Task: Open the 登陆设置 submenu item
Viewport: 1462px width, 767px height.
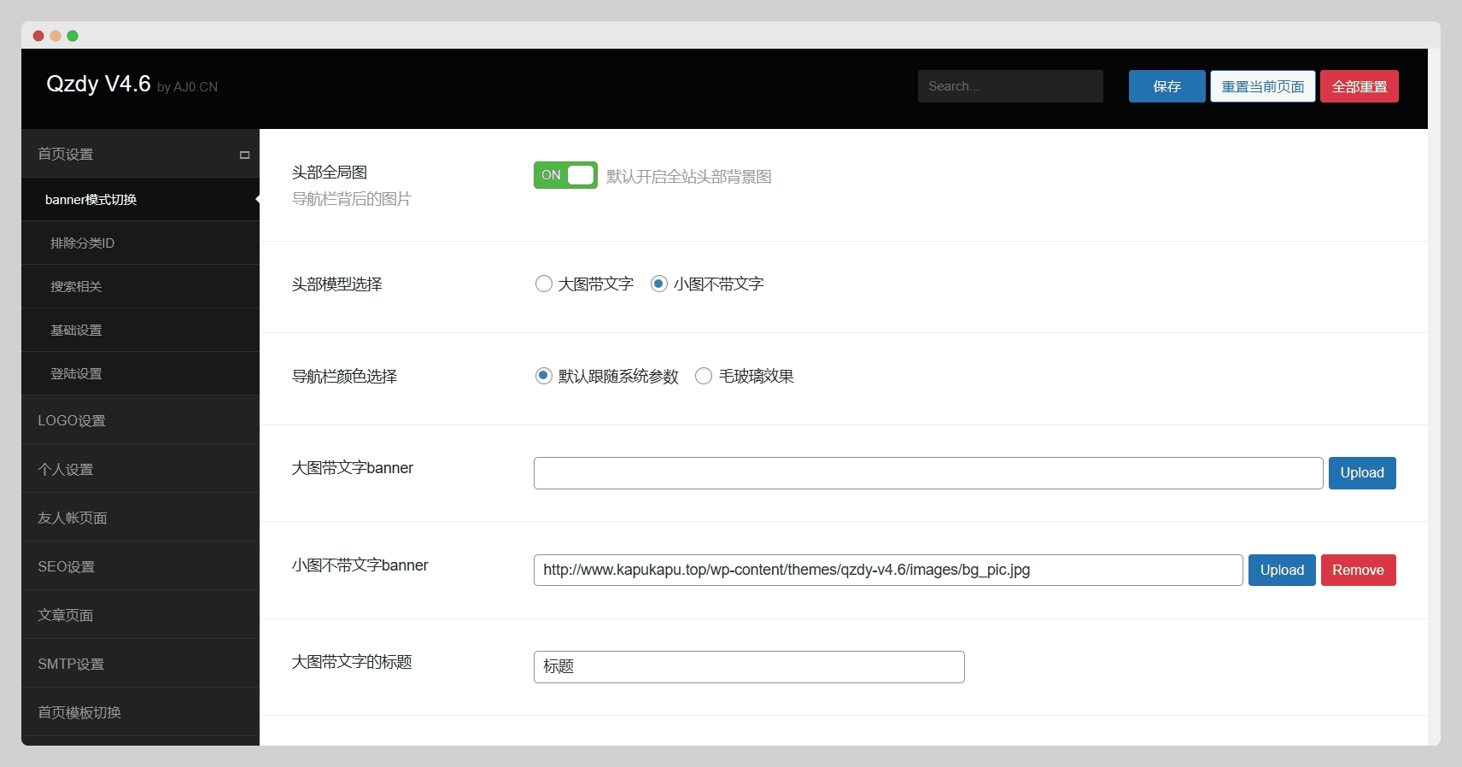Action: tap(140, 373)
